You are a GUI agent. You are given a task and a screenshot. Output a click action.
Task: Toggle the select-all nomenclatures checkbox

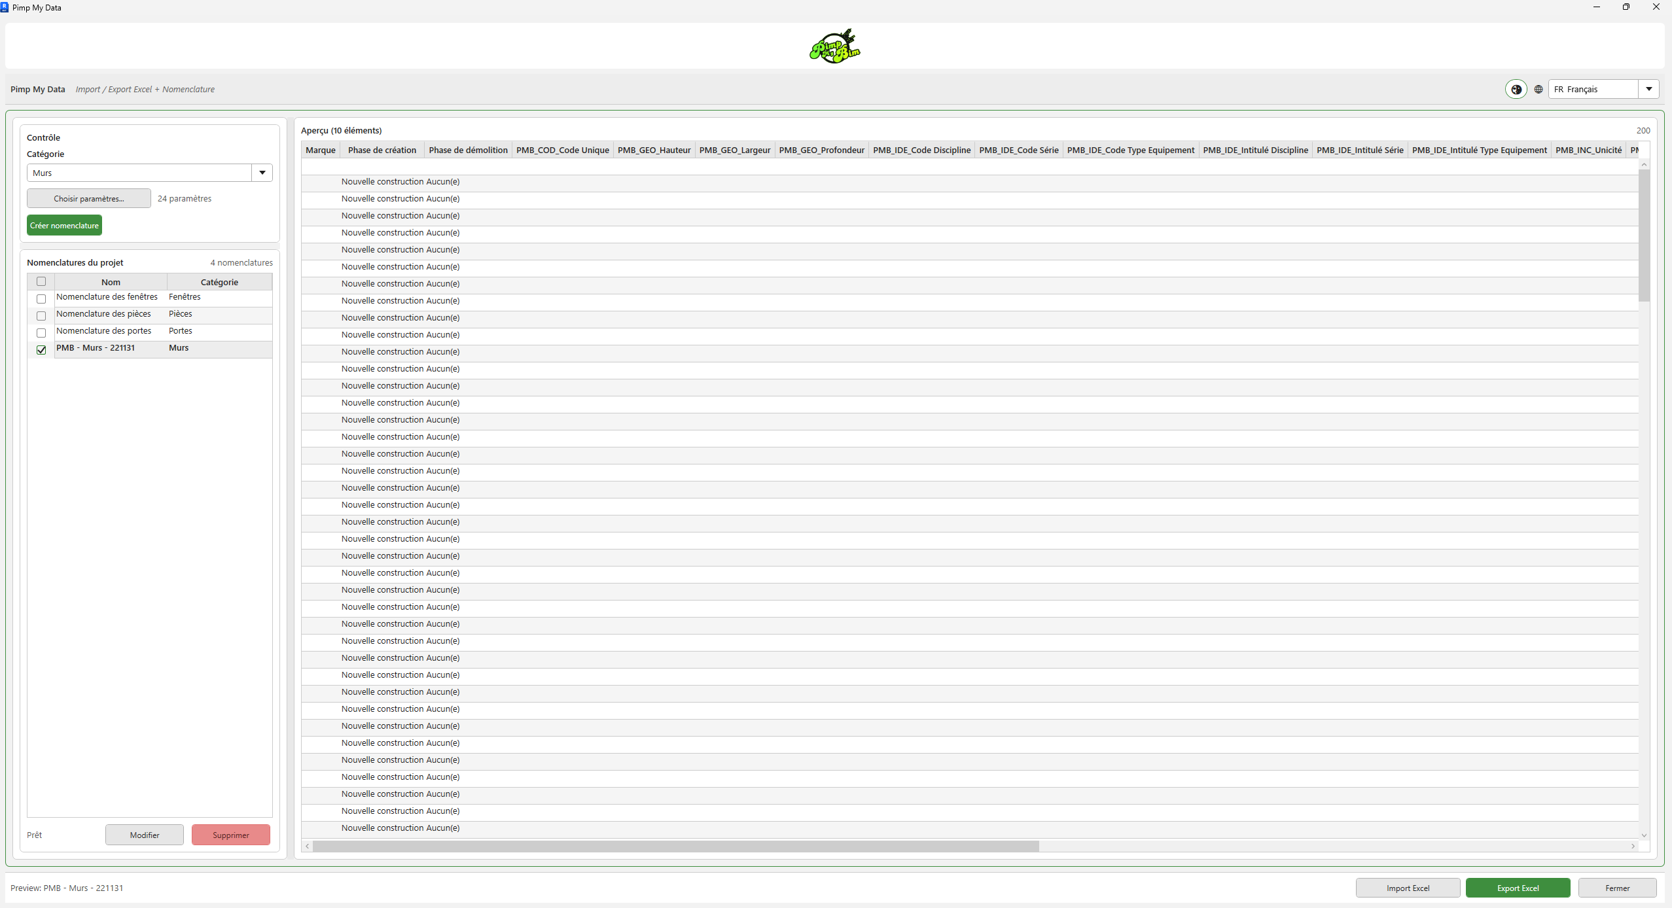pos(41,282)
